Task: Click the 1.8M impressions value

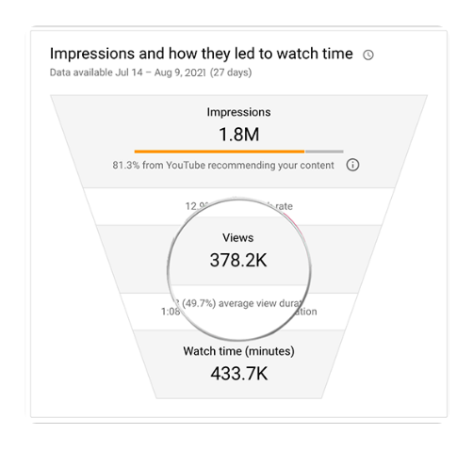Action: pos(239,135)
